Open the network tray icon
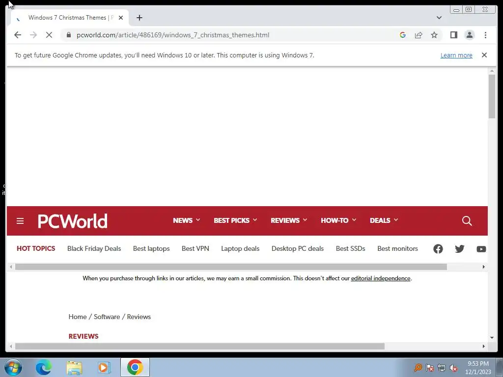The height and width of the screenshot is (377, 503). pos(442,368)
